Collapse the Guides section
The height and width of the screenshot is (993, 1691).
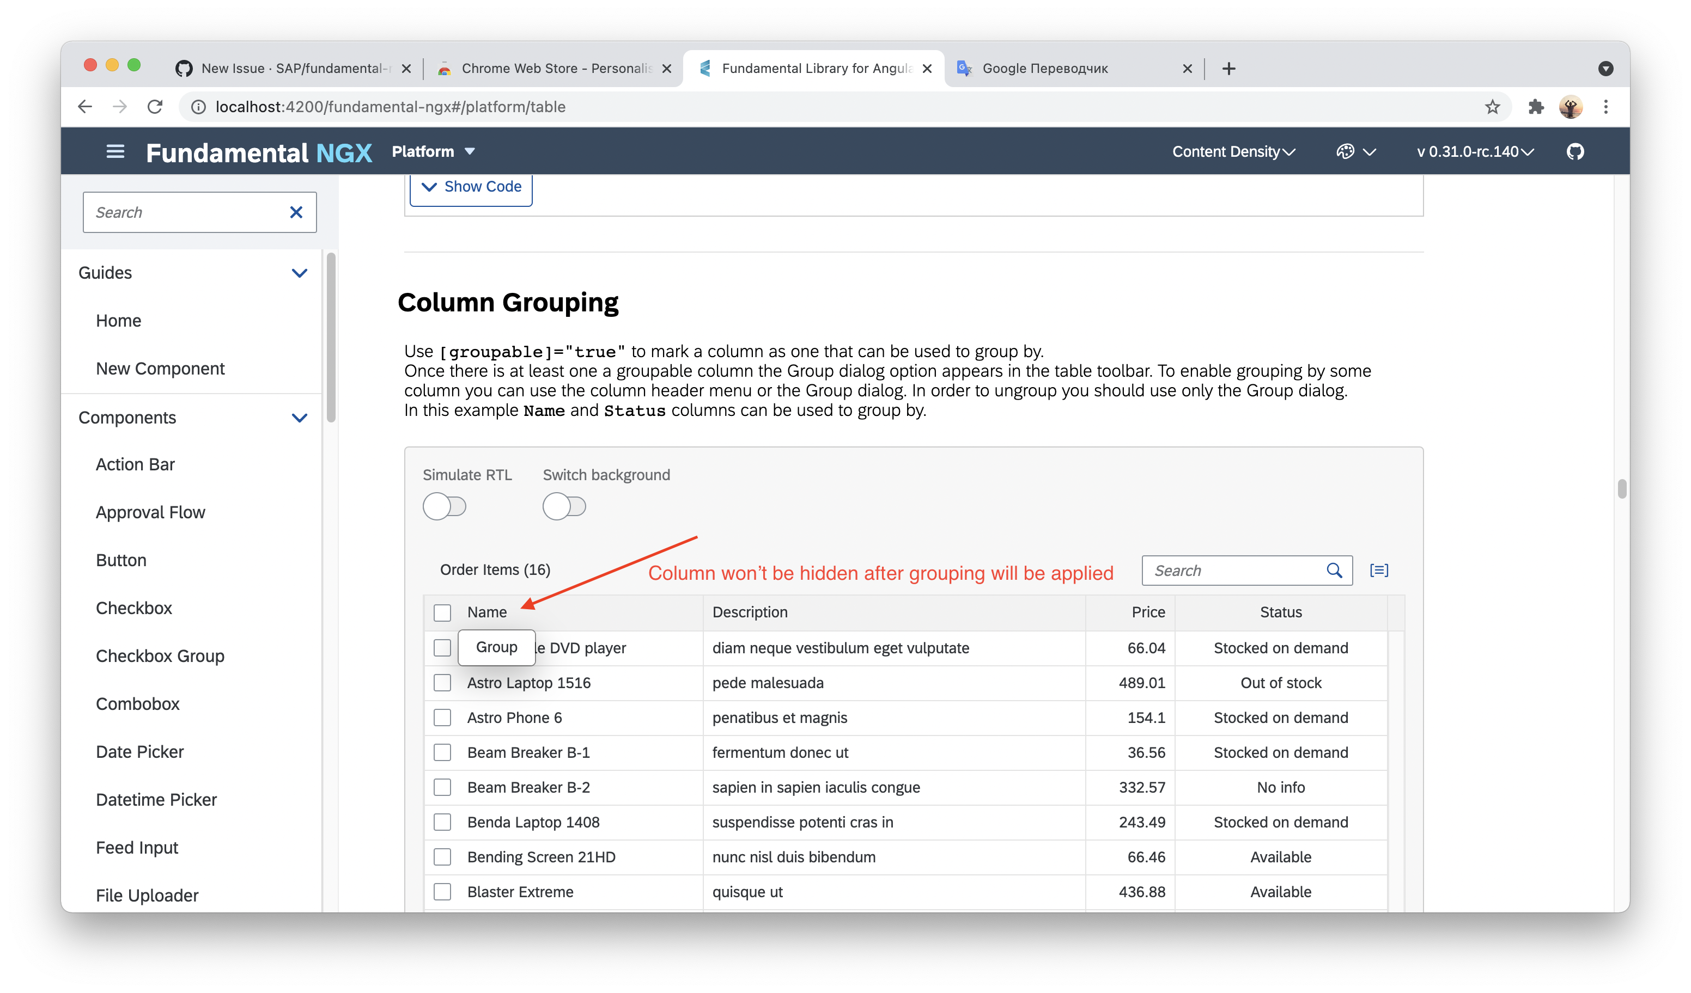[x=299, y=273]
